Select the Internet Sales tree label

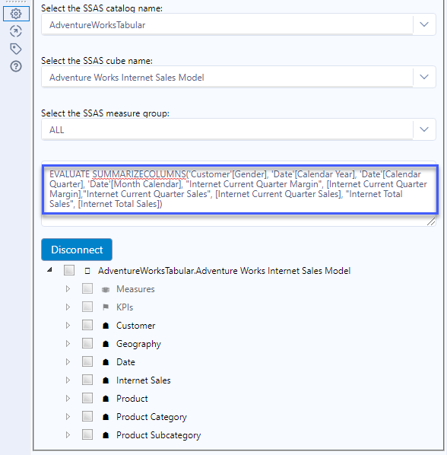(x=144, y=380)
